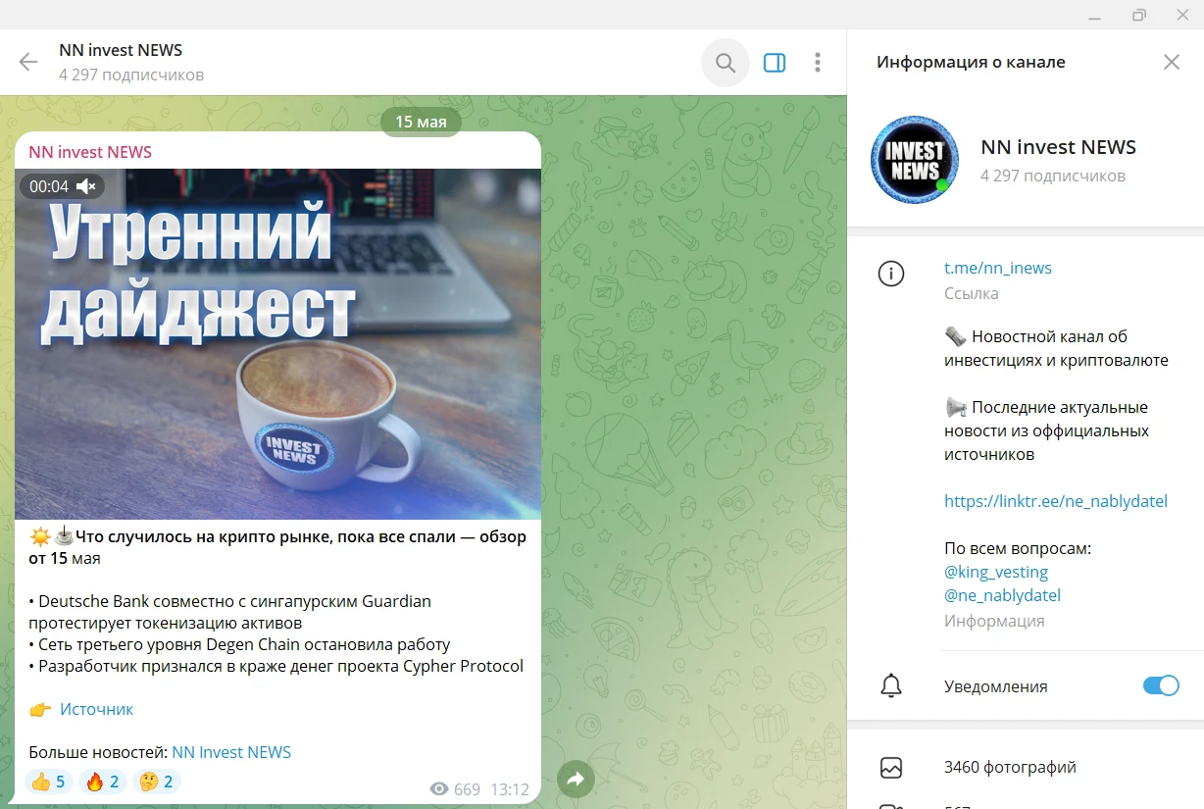Select the thinking face reaction

coord(156,782)
